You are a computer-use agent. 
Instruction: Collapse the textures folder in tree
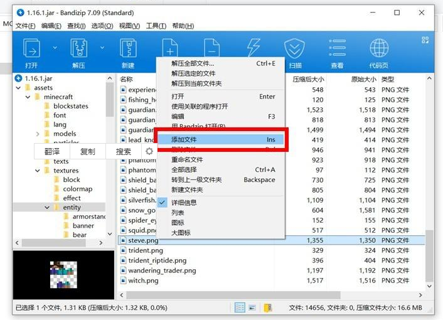pyautogui.click(x=38, y=171)
